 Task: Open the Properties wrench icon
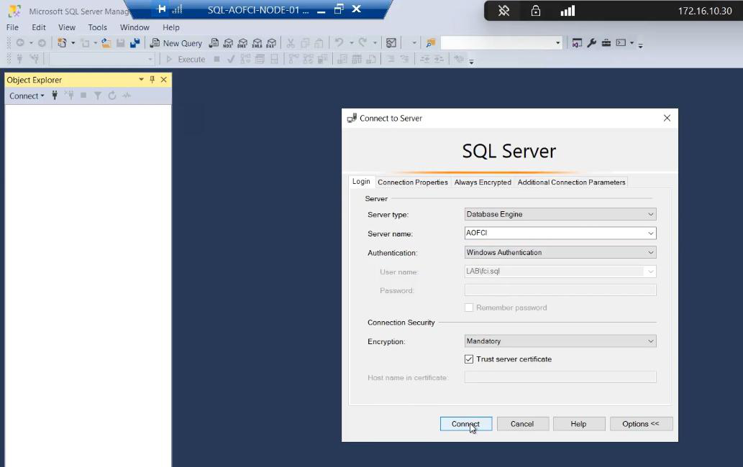(591, 43)
